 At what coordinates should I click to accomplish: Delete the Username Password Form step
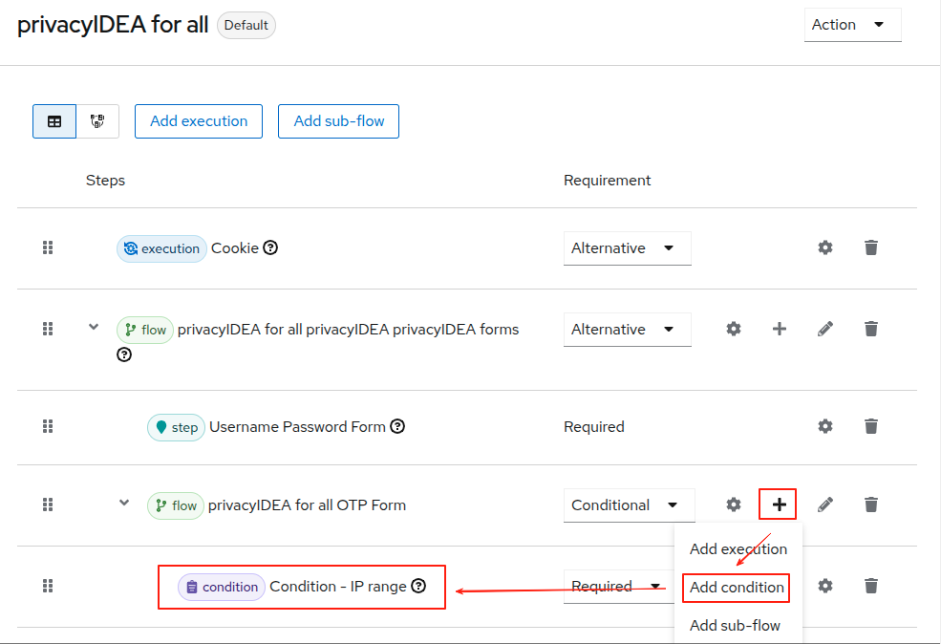[871, 426]
